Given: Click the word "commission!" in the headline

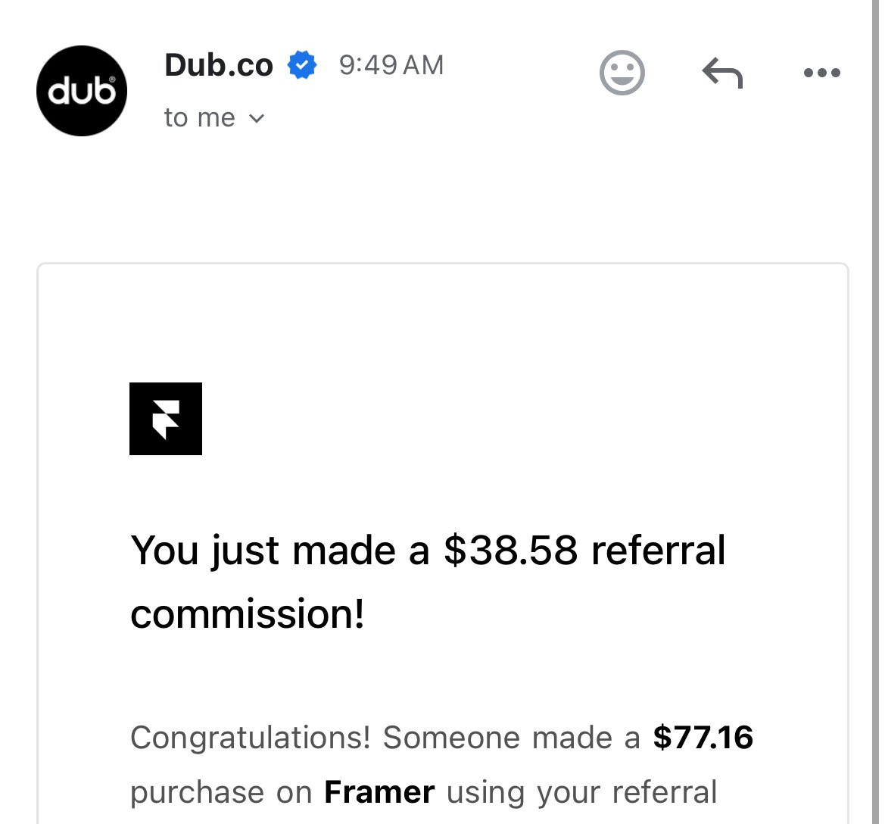Looking at the screenshot, I should pos(248,614).
